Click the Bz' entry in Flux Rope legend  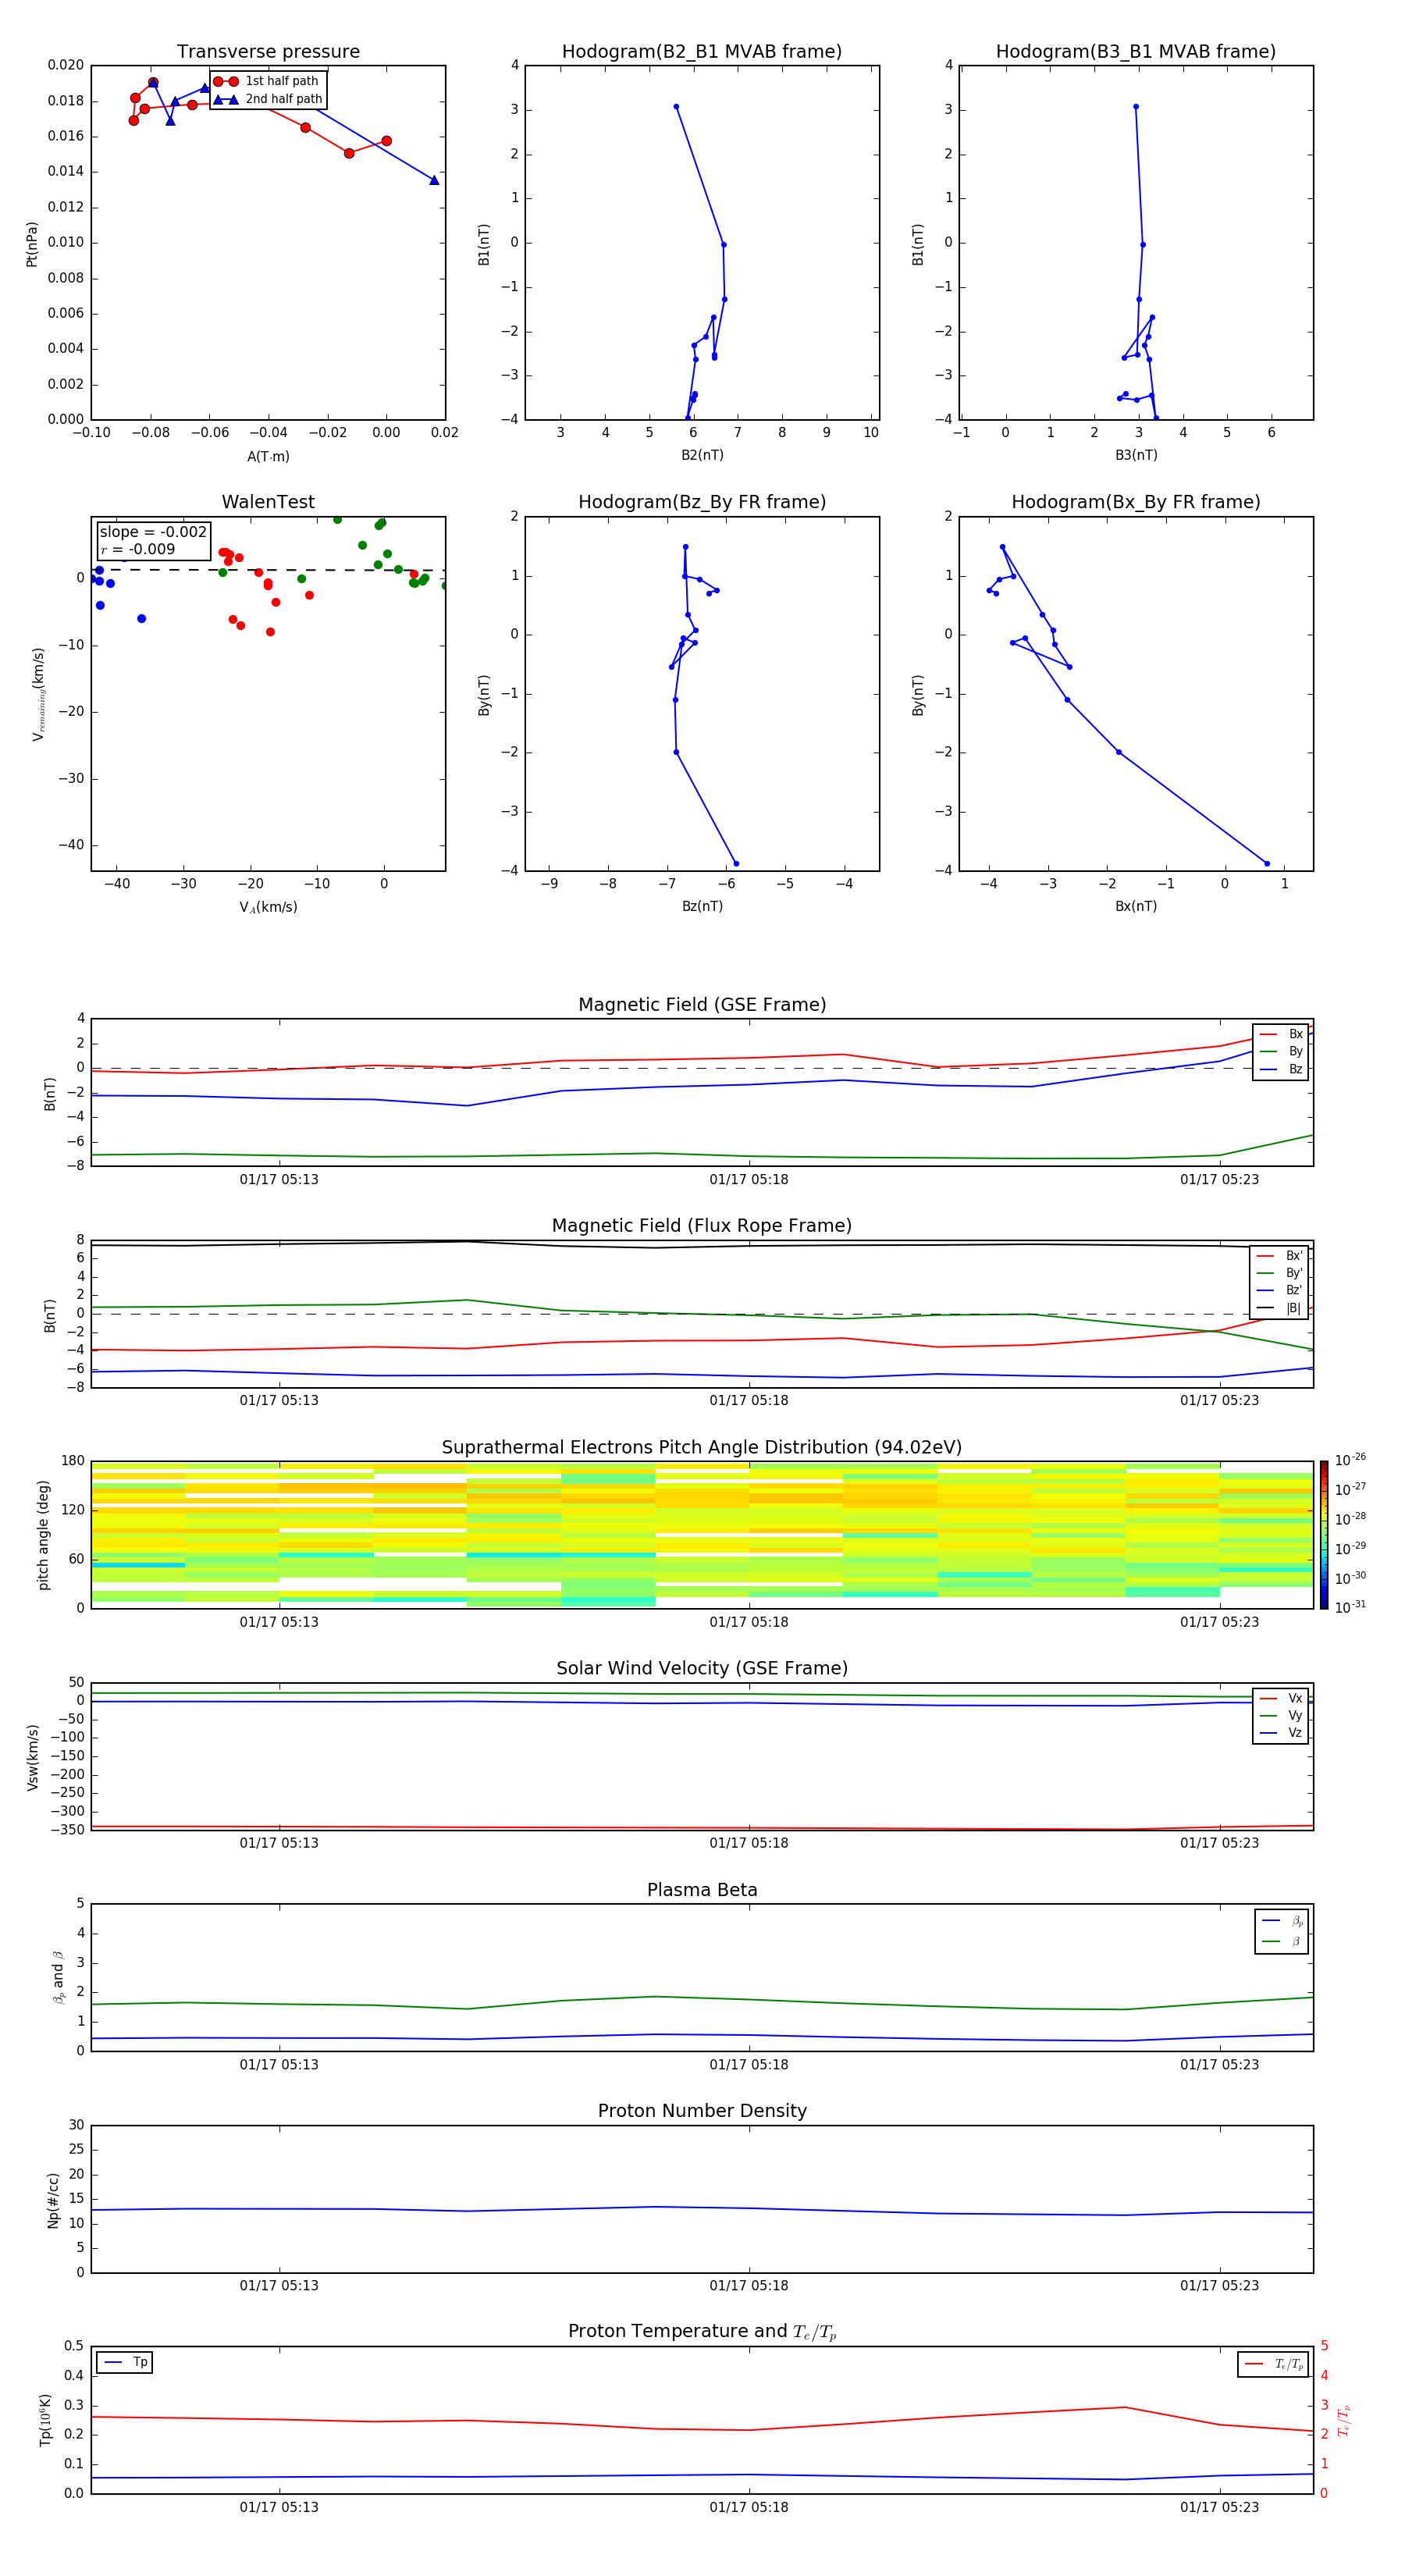1280,1290
